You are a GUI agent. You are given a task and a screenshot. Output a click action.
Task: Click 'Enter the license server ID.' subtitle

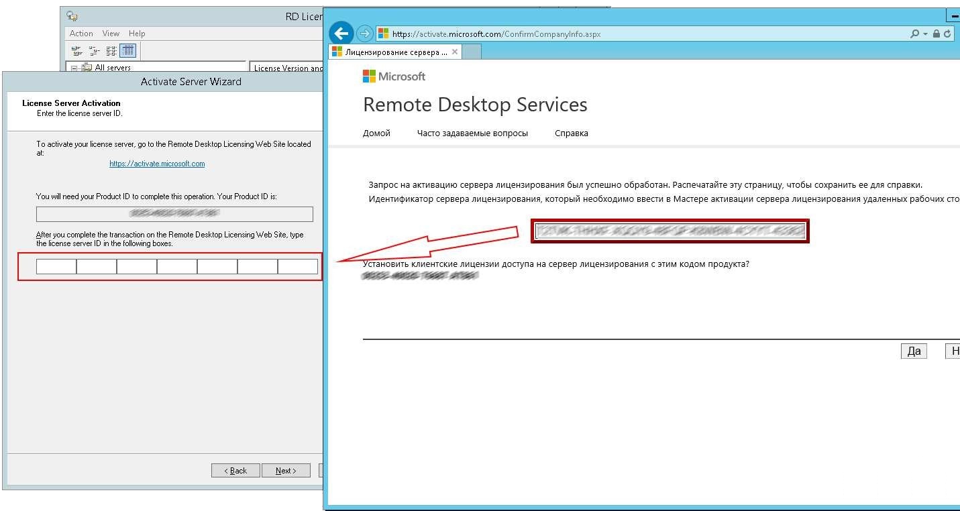[x=80, y=113]
